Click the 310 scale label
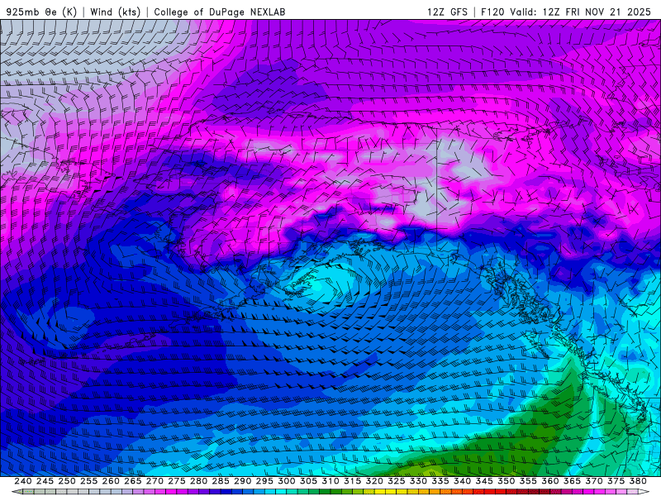Screen dimensions: 661x496 click(330, 481)
